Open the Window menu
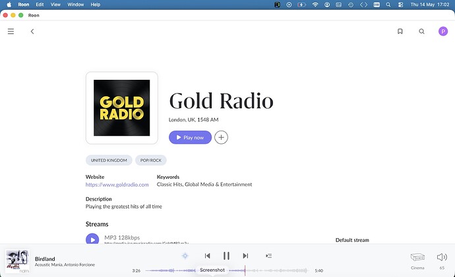 click(x=75, y=5)
